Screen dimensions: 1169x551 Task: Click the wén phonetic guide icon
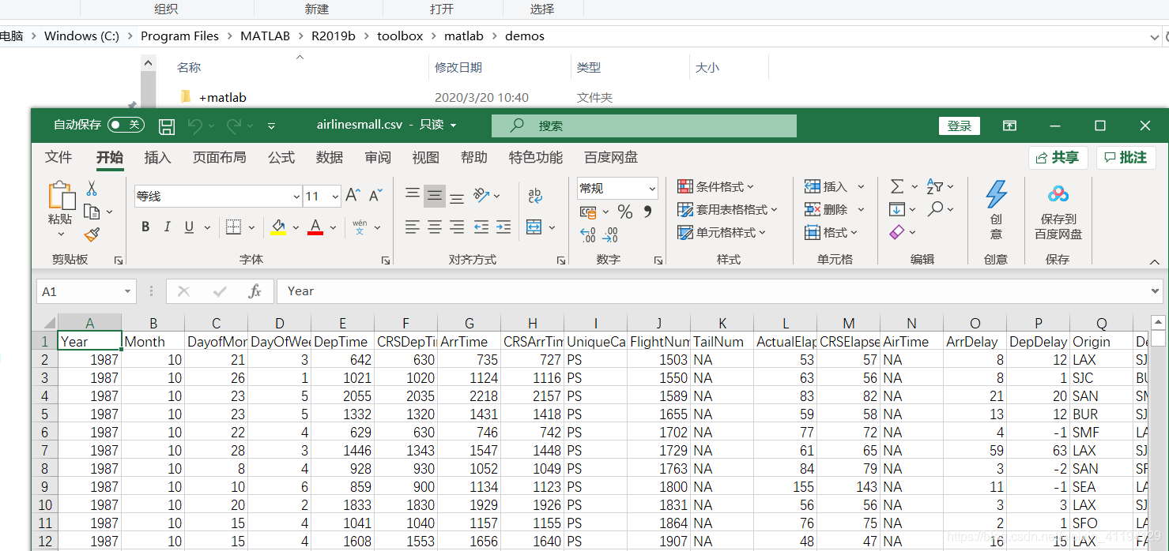click(x=360, y=227)
